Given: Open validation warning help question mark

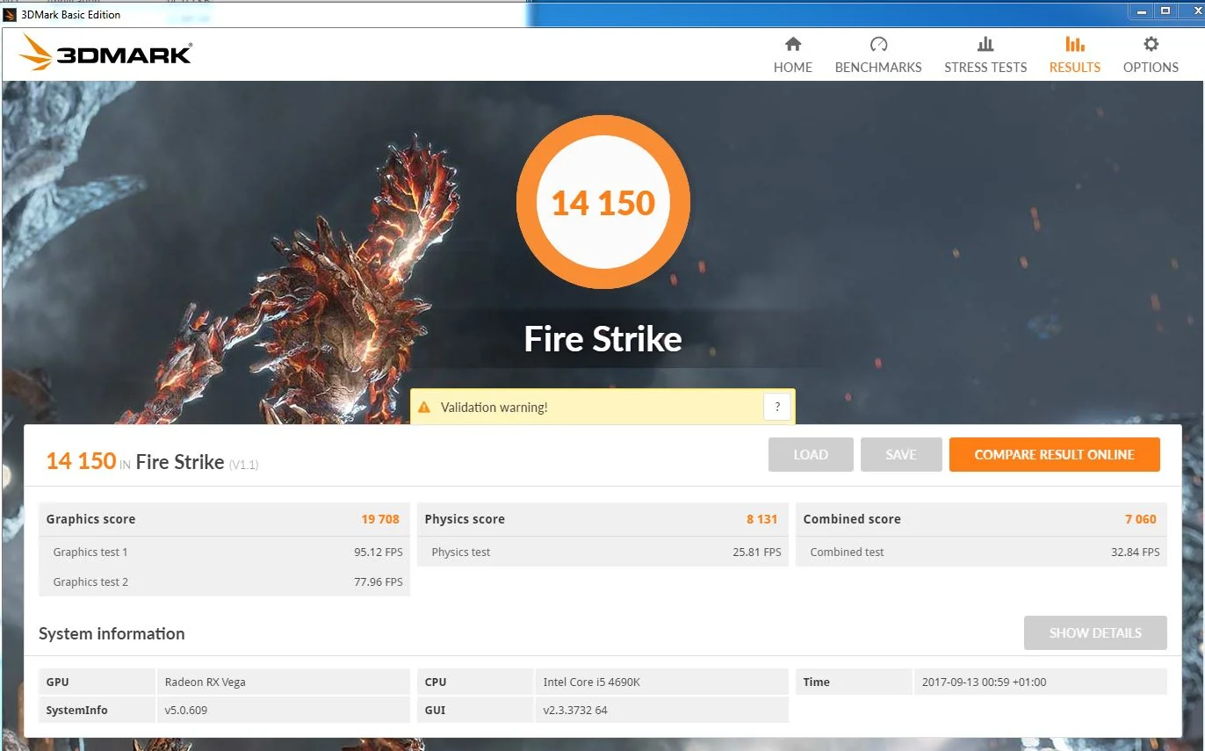Looking at the screenshot, I should (x=776, y=407).
